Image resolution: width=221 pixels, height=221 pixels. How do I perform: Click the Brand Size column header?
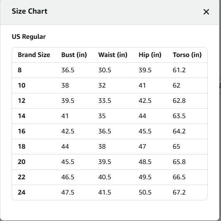click(34, 55)
